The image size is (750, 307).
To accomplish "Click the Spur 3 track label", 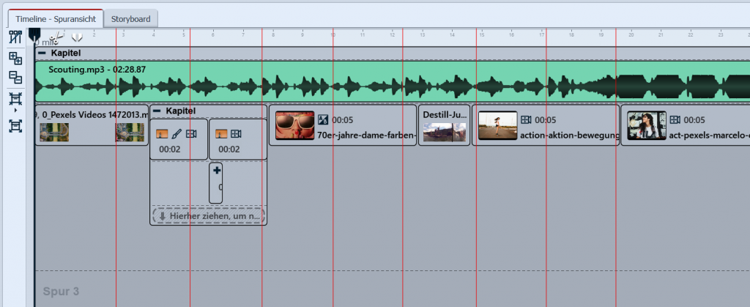I will [61, 291].
